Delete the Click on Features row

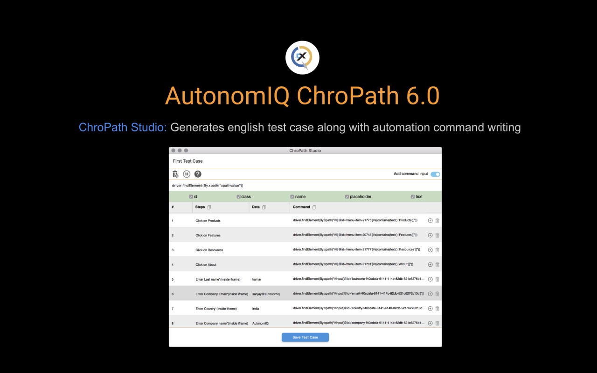[437, 235]
